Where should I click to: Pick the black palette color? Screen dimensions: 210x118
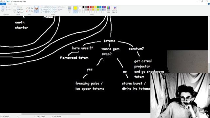83,7
